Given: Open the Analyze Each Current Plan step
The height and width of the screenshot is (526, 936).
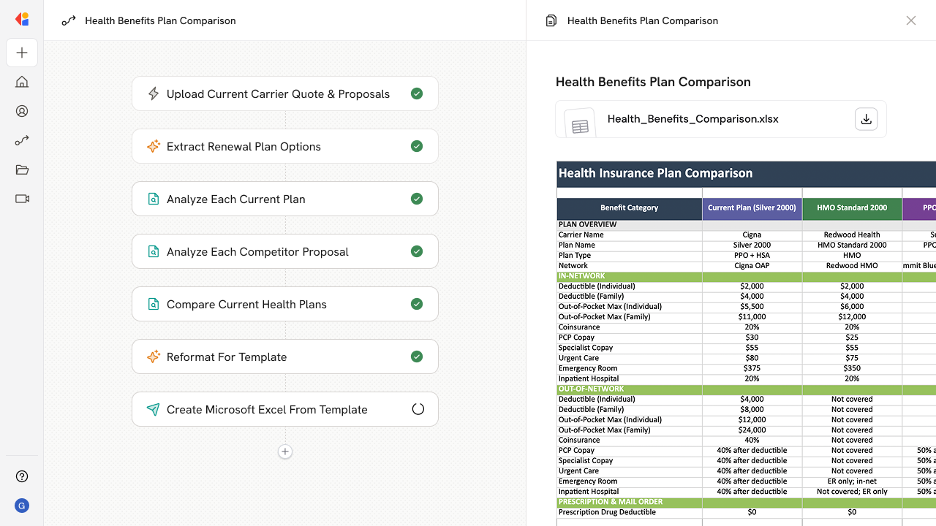Looking at the screenshot, I should point(285,199).
